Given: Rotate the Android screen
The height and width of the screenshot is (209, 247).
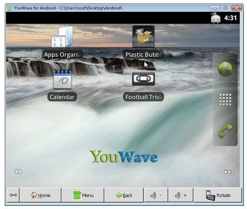Looking at the screenshot, I should pos(218,195).
